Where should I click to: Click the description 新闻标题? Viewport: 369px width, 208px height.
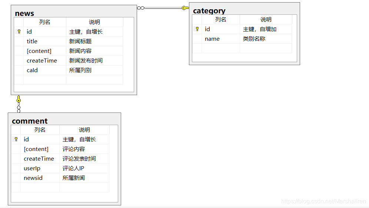[80, 41]
